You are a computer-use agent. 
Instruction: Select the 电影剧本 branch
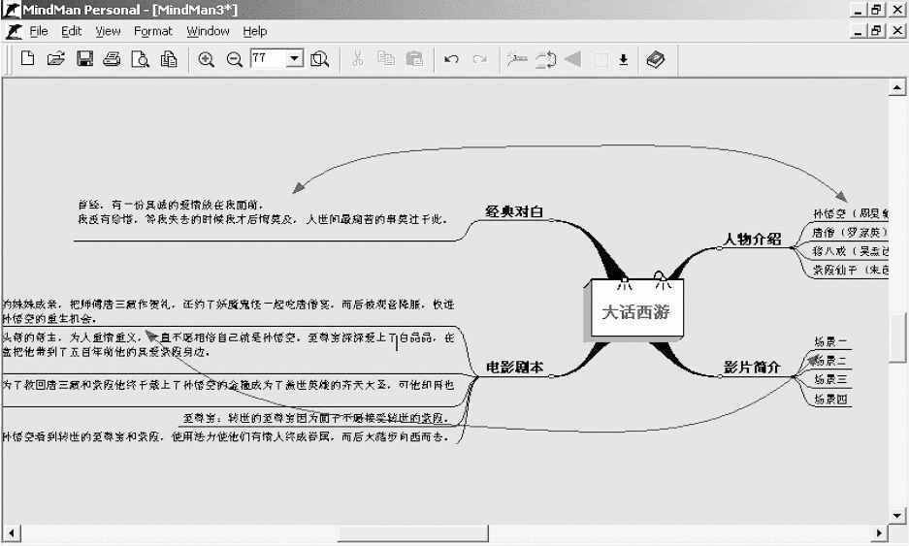(514, 367)
